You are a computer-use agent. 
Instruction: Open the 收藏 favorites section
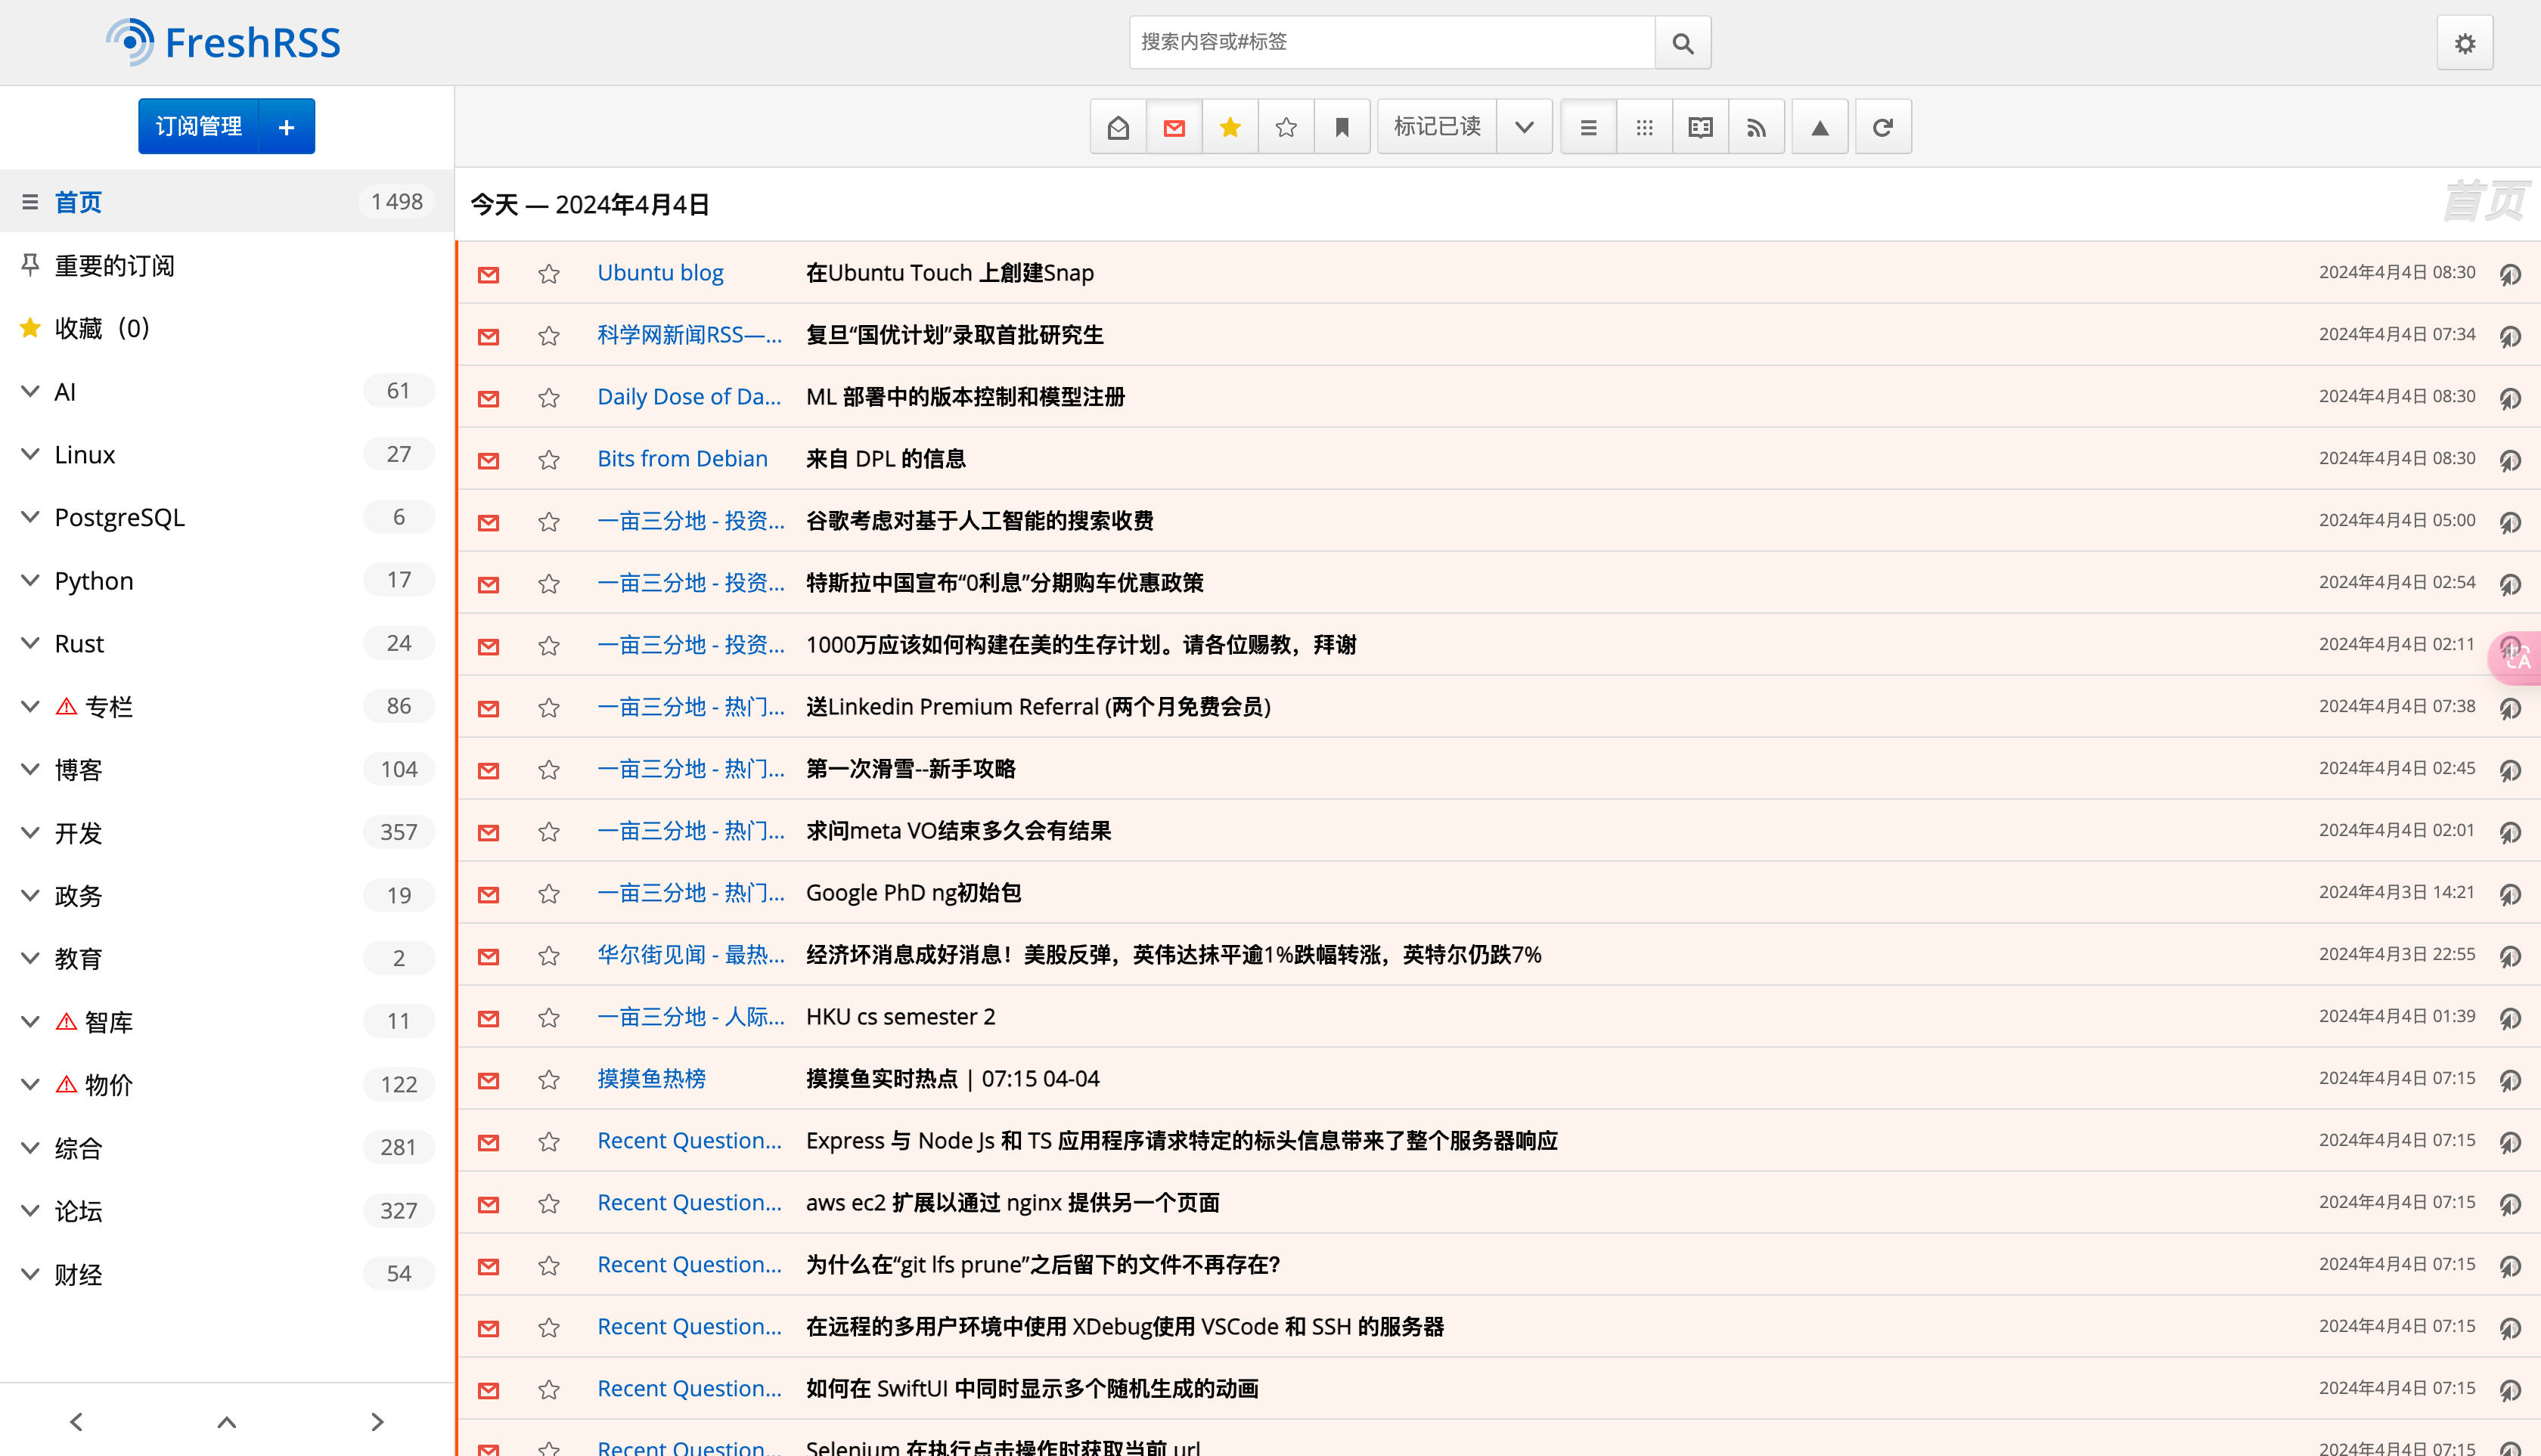pyautogui.click(x=101, y=328)
